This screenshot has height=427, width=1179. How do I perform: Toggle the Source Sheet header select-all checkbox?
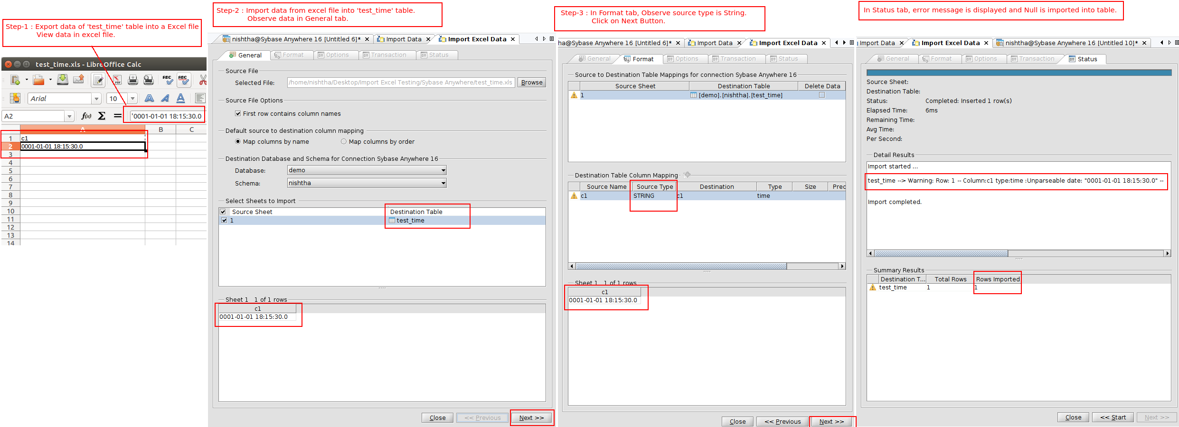point(223,212)
